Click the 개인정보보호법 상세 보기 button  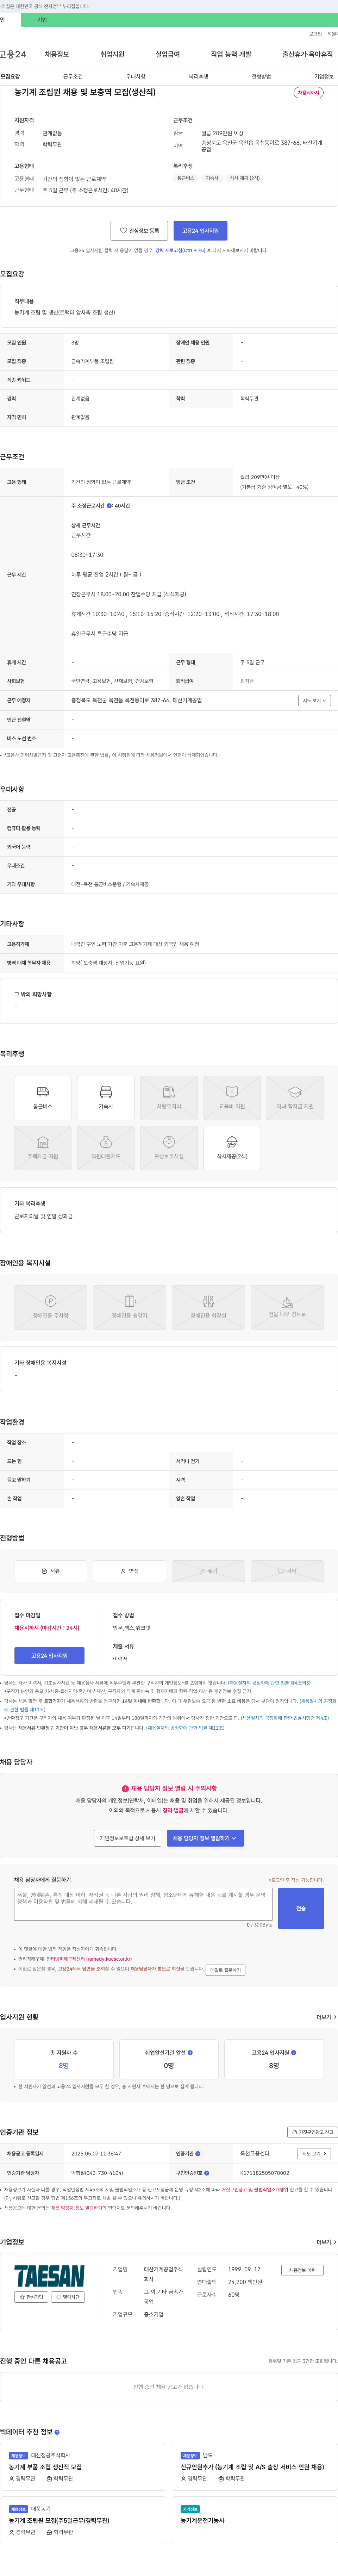point(128,1838)
